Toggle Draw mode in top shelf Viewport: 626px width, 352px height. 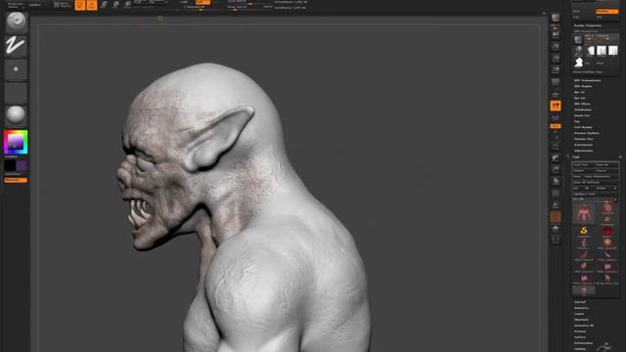click(92, 5)
